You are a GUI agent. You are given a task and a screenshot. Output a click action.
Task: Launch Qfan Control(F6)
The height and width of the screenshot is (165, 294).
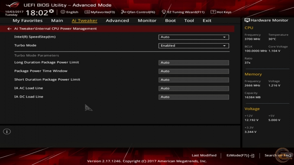(138, 12)
